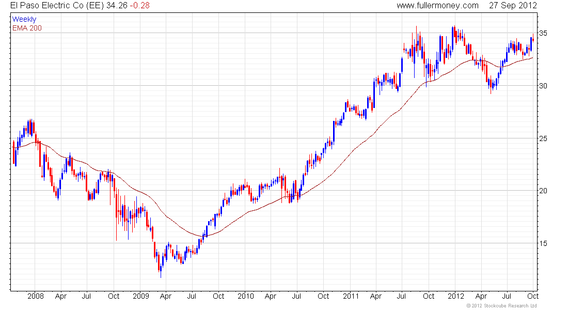Viewport: 568px width, 310px height.
Task: Click the chart date '27 Sep 2012'
Action: click(513, 6)
